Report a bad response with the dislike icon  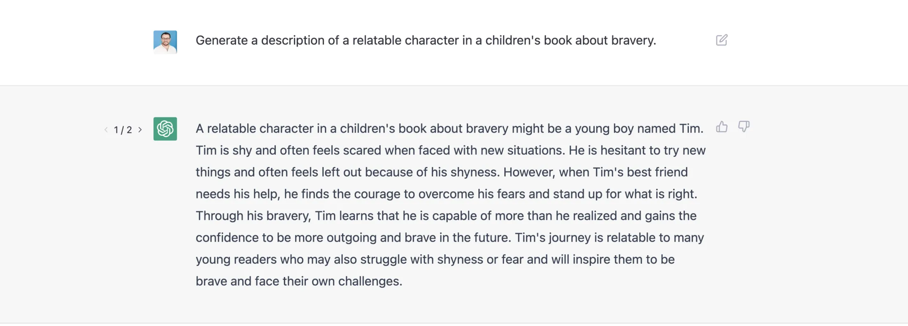pyautogui.click(x=744, y=127)
